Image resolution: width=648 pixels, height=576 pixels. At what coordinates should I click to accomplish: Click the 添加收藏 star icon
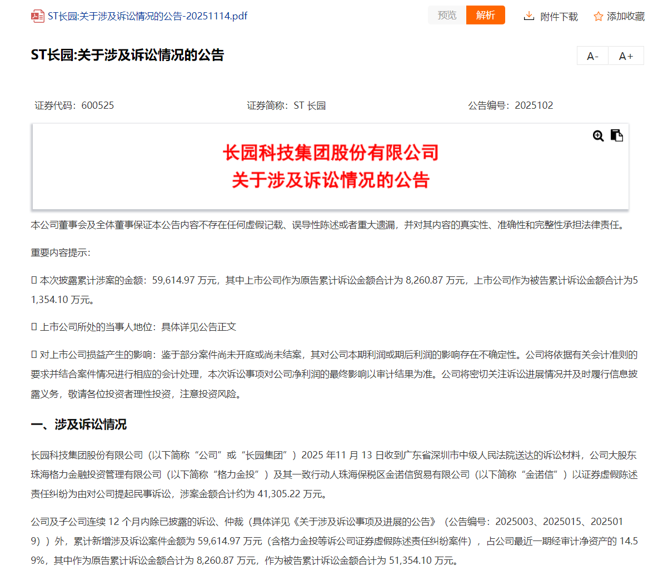(x=598, y=17)
